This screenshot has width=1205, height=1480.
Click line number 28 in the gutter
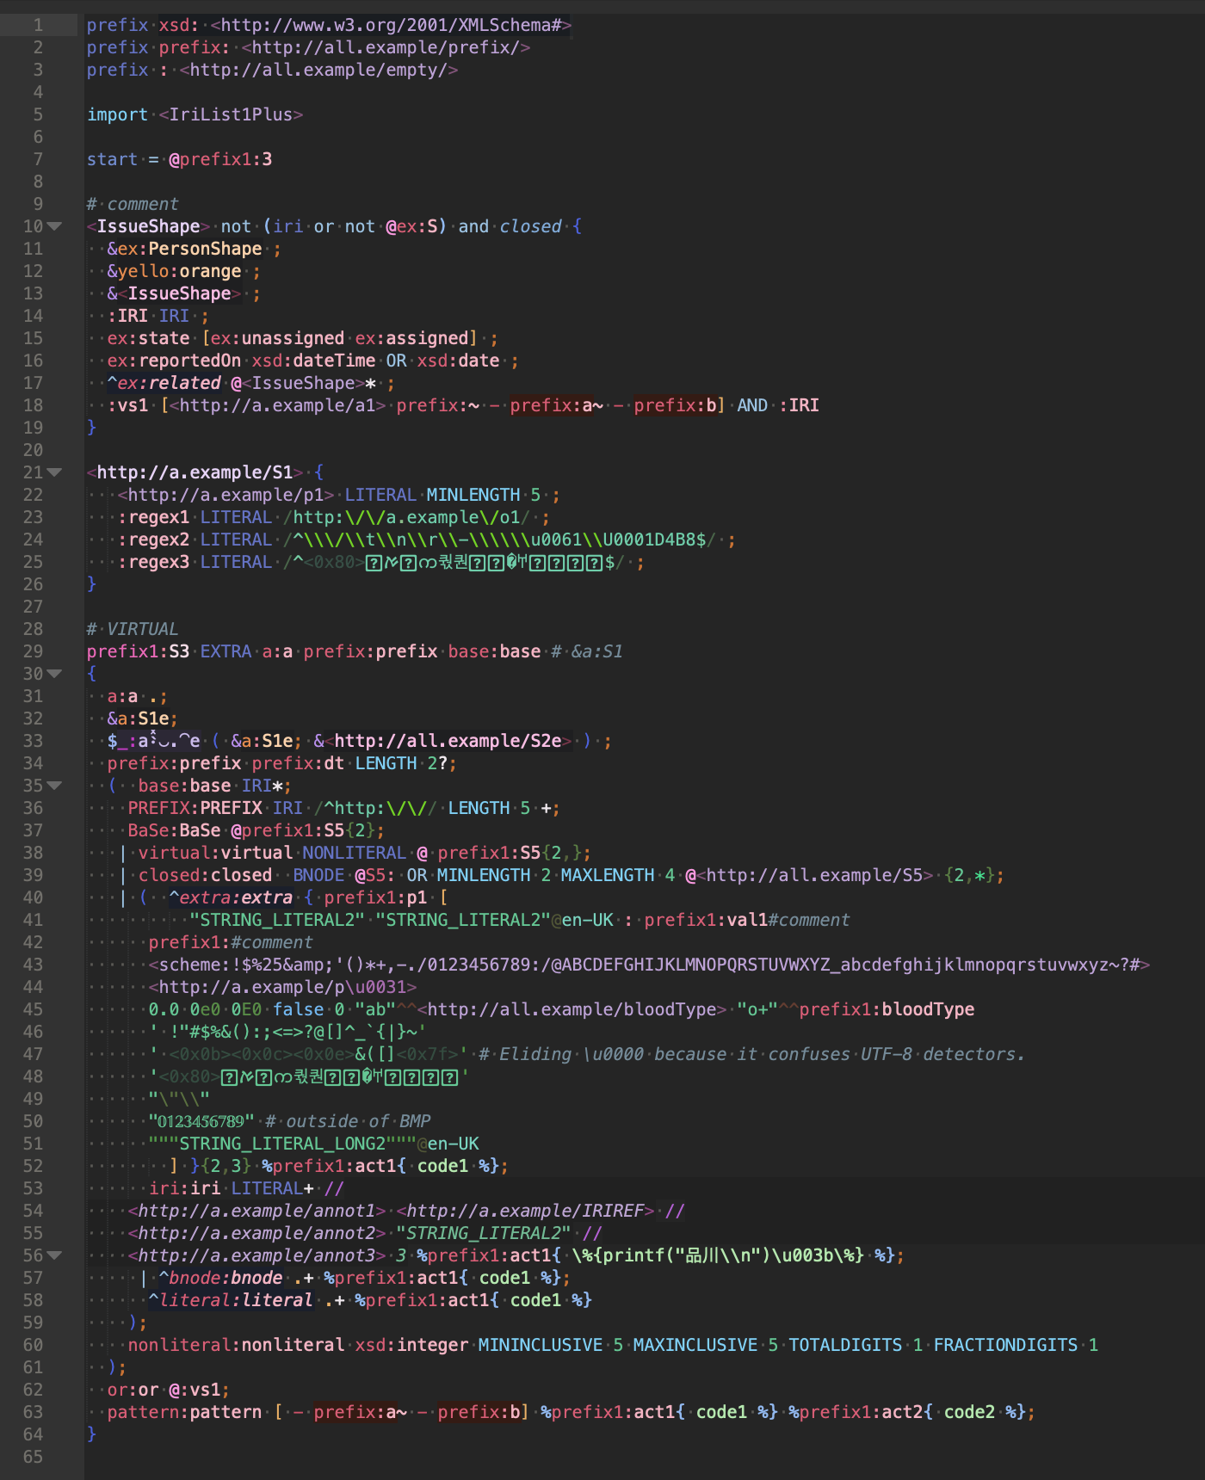(33, 629)
